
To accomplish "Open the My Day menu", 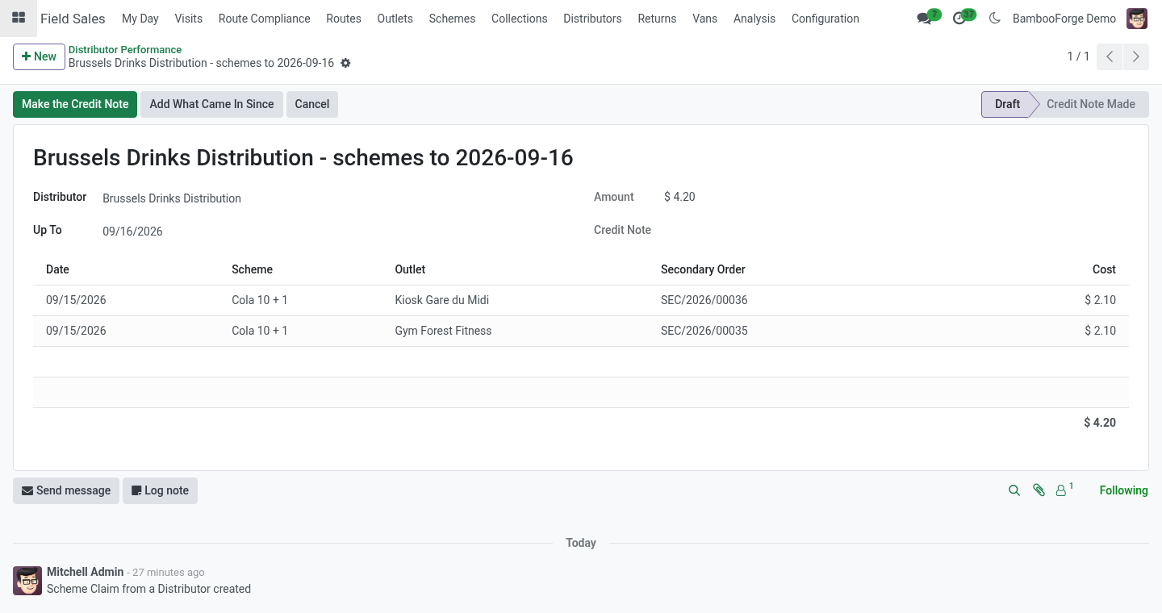I will pos(140,19).
